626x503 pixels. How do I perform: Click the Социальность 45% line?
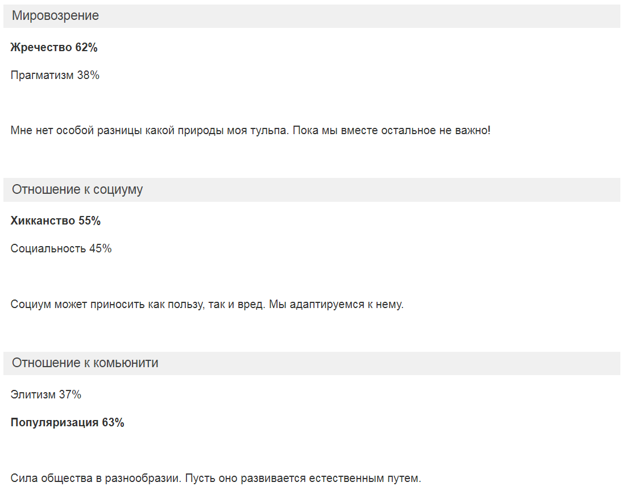coord(61,249)
